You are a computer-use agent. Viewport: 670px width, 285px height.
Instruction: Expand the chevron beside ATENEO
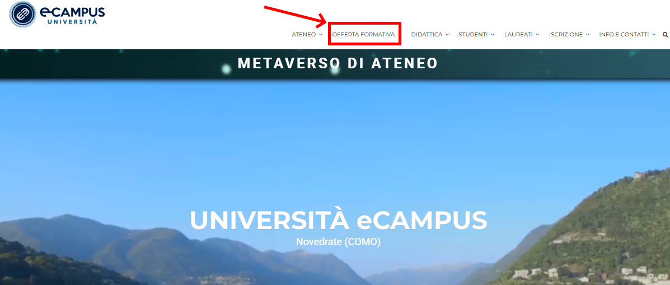coord(321,35)
